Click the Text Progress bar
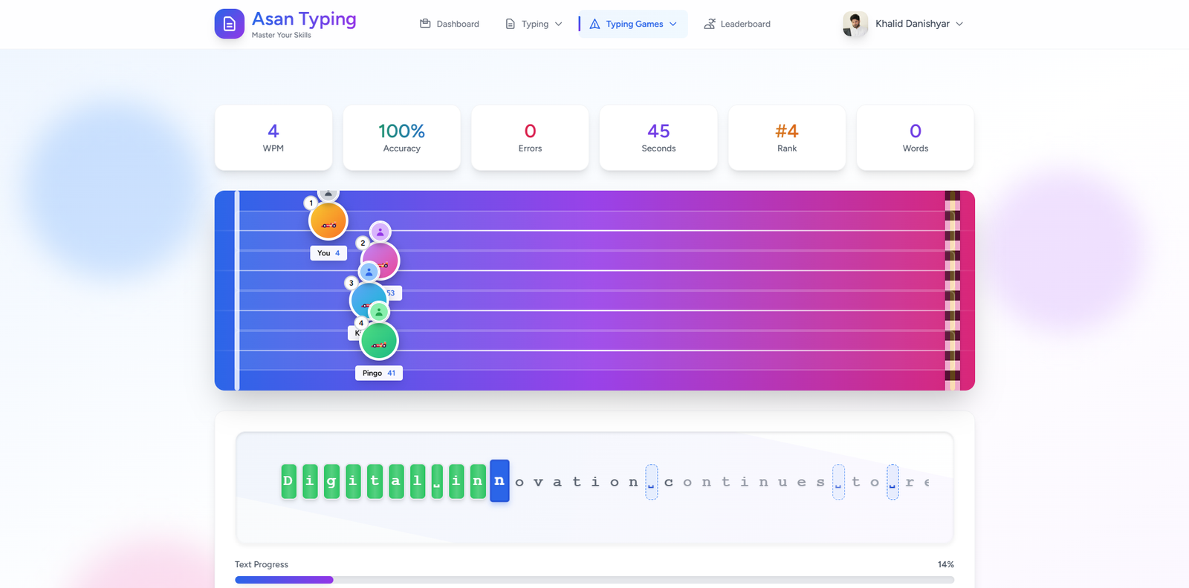The image size is (1189, 588). click(x=594, y=580)
